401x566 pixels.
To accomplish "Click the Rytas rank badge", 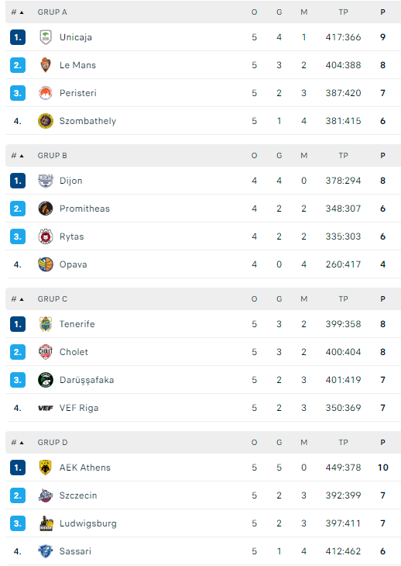I will (18, 236).
